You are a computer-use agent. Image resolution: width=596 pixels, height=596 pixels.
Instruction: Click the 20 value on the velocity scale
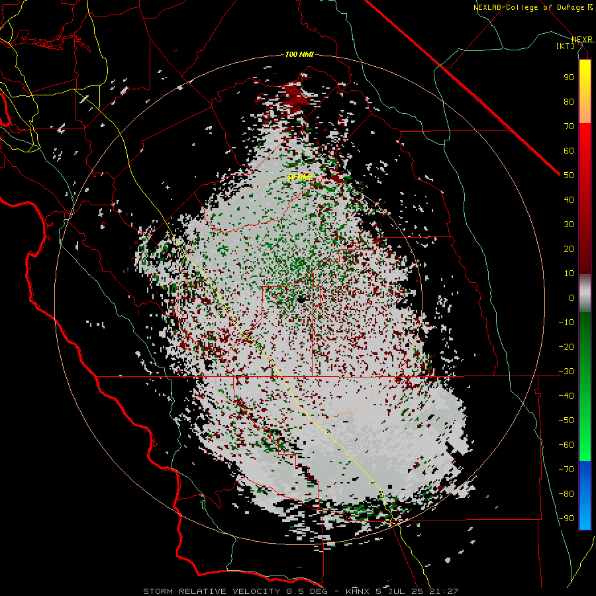coord(569,249)
